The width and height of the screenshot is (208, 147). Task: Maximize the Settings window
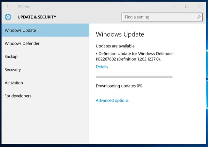(187, 6)
